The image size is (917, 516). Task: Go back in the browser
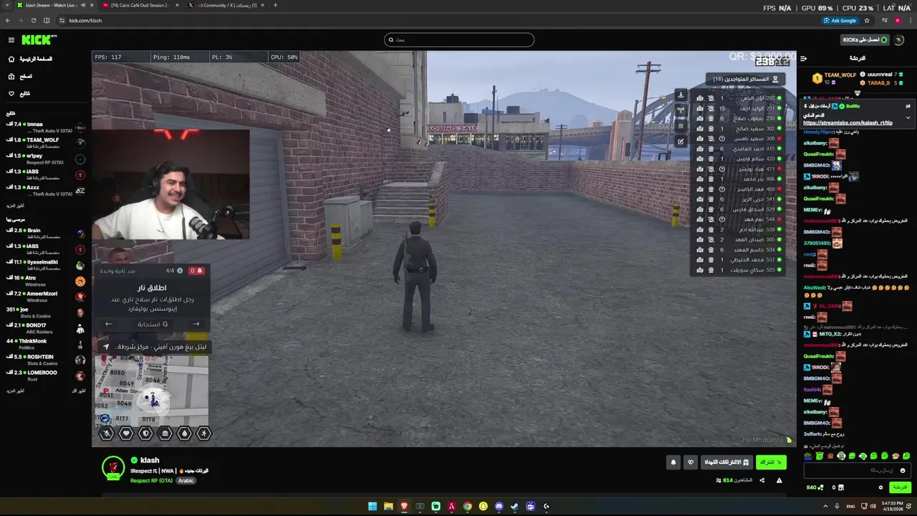tap(8, 20)
